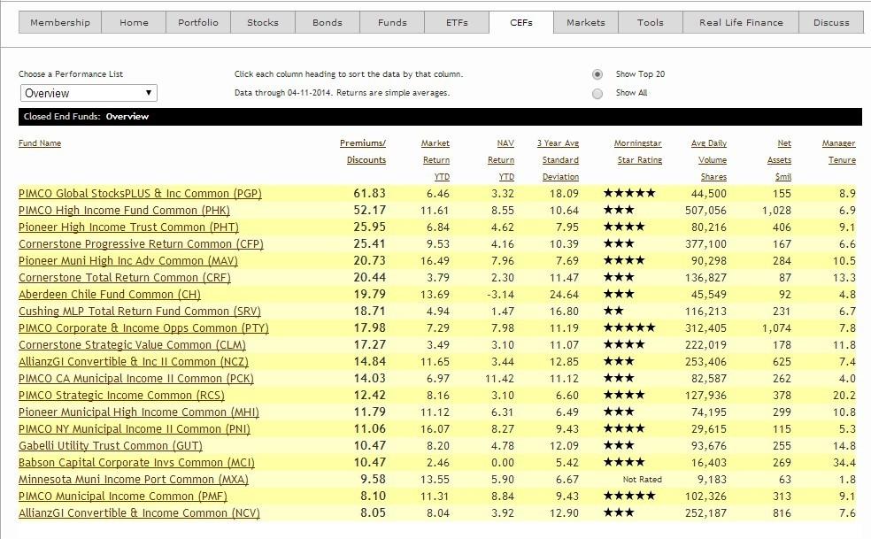Open Gabelli Utility Trust Common (GUT)

click(x=111, y=446)
